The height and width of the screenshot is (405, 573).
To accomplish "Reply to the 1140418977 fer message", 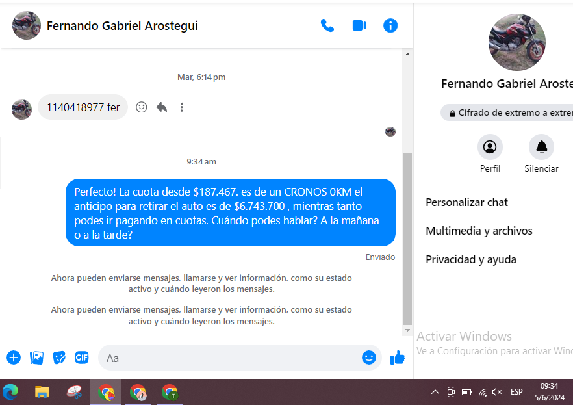I will [162, 107].
